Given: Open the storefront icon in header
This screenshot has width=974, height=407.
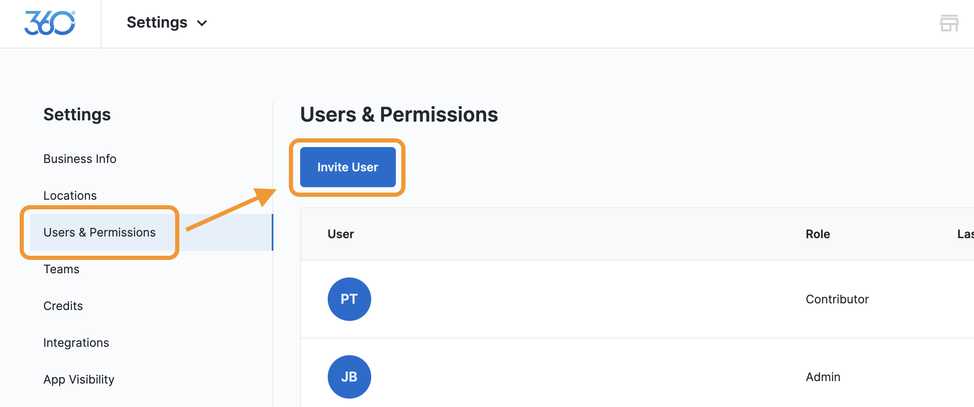Looking at the screenshot, I should click(x=949, y=23).
